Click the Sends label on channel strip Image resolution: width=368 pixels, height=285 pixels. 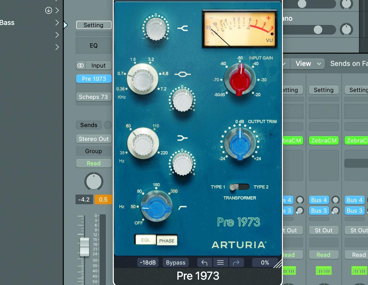click(x=89, y=125)
